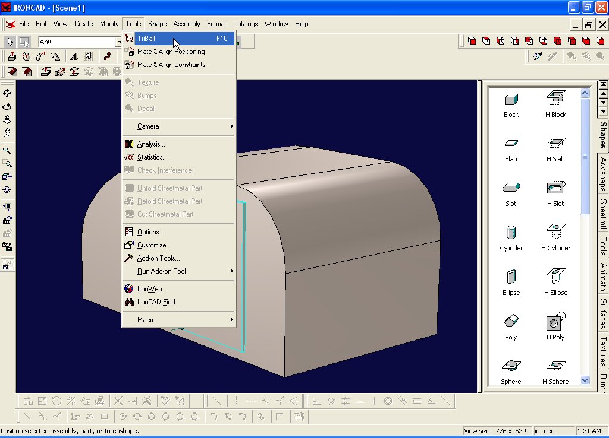Screen dimensions: 609x438
Task: Pick the Slot shape
Action: [511, 195]
